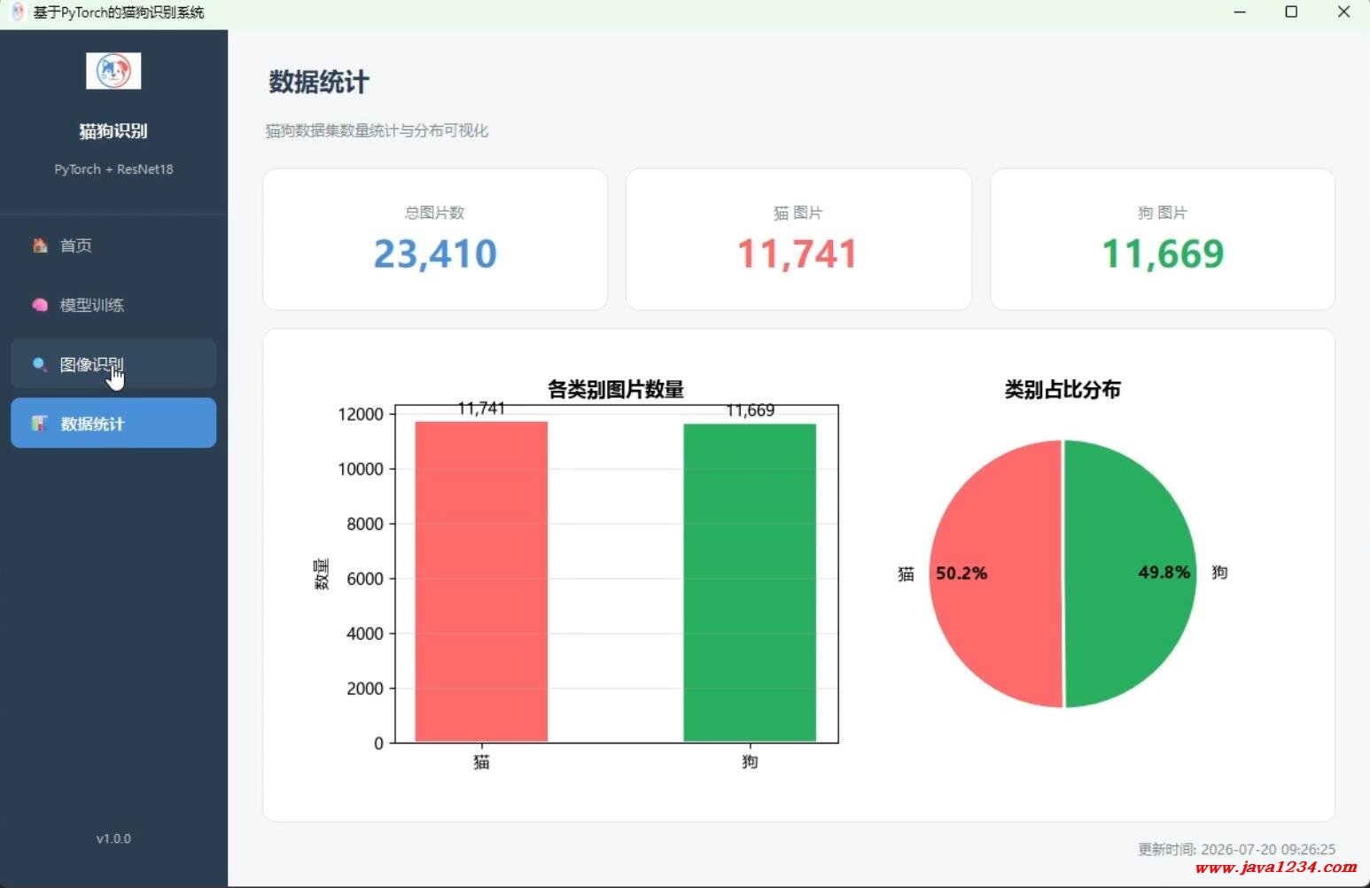Click the red 猫 bar in bar chart
The image size is (1370, 888).
tap(481, 581)
